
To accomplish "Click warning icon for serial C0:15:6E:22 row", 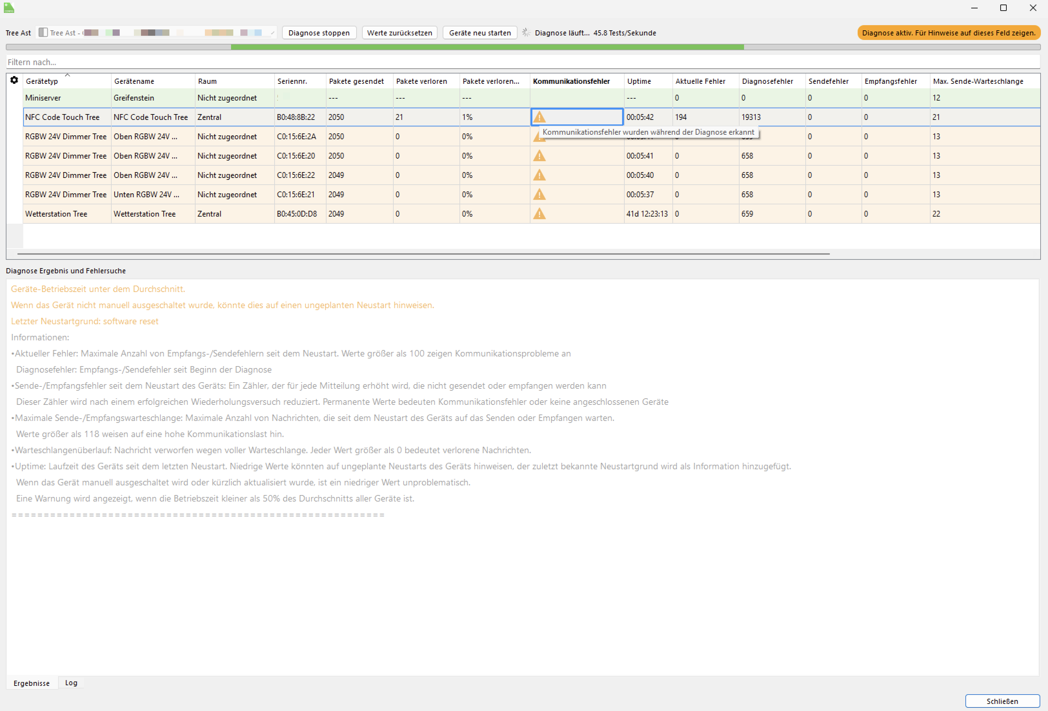I will click(x=539, y=175).
